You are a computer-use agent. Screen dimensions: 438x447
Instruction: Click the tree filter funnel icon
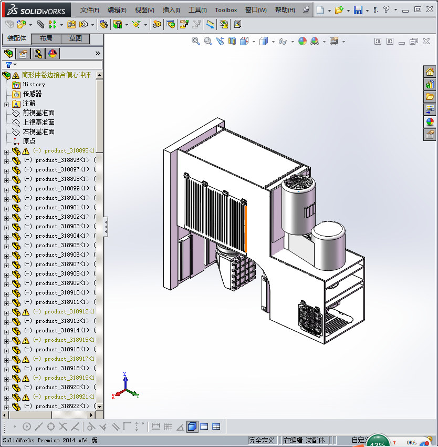[9, 65]
